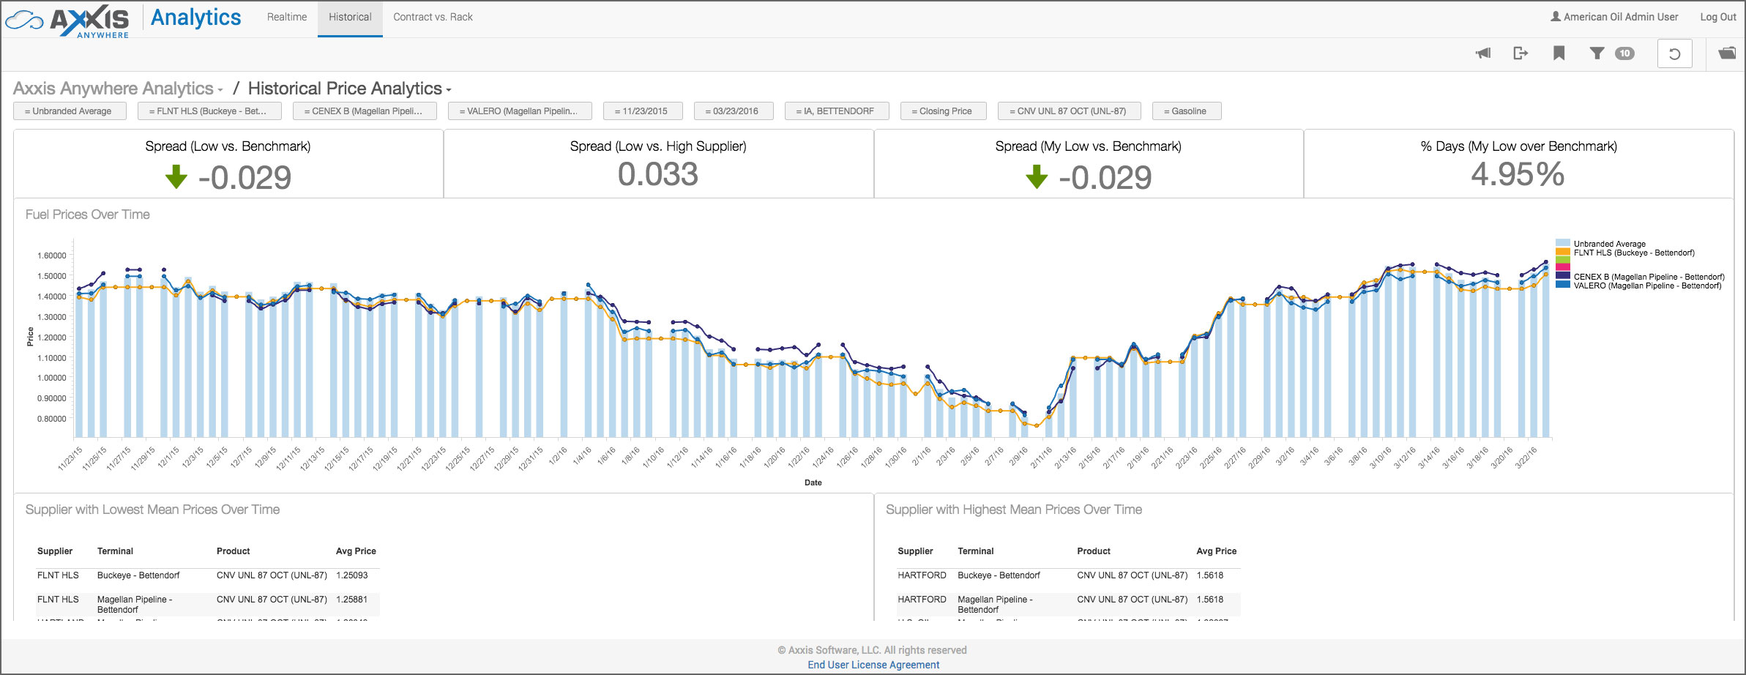1746x675 pixels.
Task: Click the Fuel Prices Over Time title
Action: click(x=87, y=215)
